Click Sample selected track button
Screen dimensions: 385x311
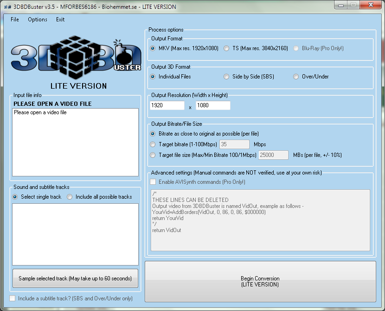pos(75,279)
